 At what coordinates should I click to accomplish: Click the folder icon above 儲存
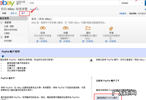click(x=88, y=28)
